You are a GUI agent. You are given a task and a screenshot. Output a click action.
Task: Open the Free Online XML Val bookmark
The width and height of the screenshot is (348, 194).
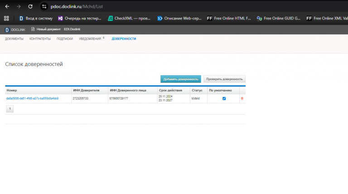click(327, 19)
